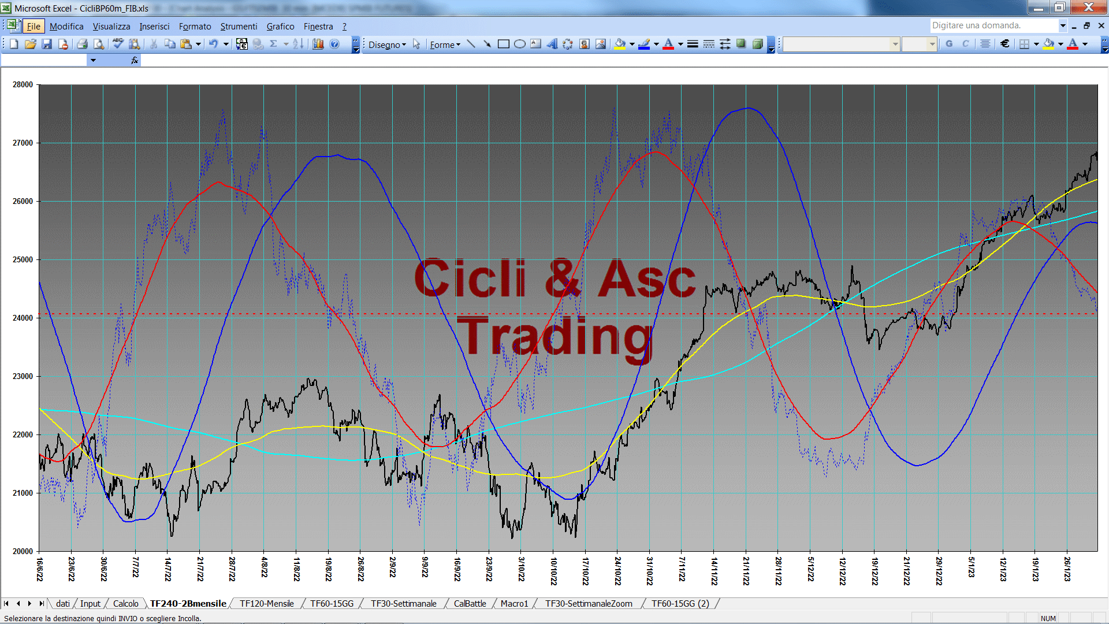The height and width of the screenshot is (624, 1109).
Task: Open the Forme shapes dropdown menu
Action: click(x=445, y=44)
